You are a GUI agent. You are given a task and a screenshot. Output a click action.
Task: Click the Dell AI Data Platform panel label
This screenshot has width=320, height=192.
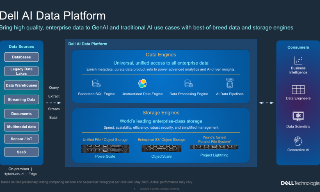click(88, 44)
